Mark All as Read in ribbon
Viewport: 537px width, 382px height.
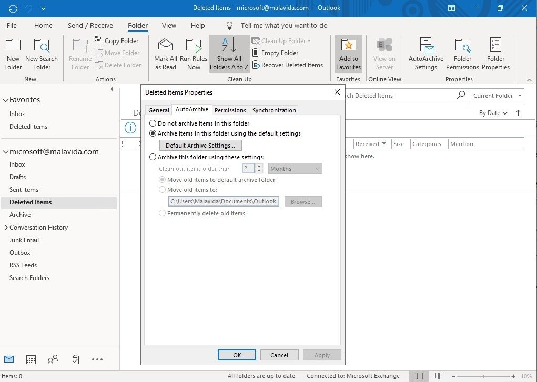coord(166,54)
